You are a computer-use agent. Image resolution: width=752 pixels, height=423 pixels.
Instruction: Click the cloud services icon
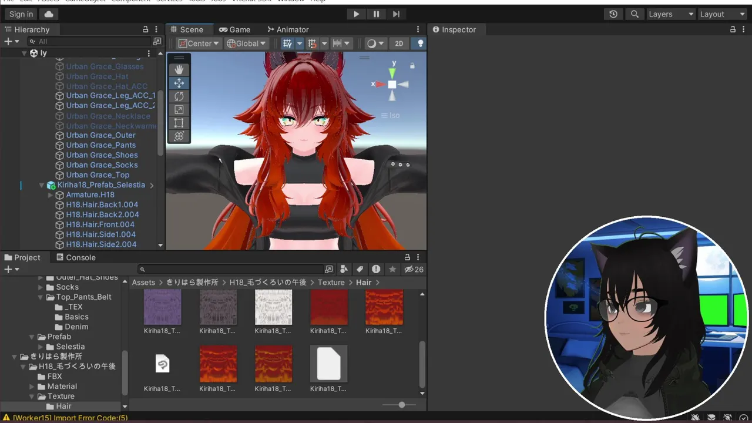click(49, 14)
